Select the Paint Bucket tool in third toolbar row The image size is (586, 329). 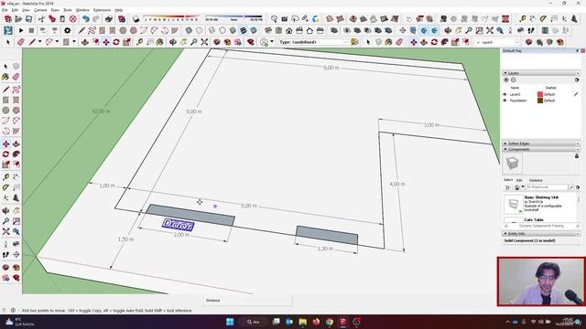160,42
